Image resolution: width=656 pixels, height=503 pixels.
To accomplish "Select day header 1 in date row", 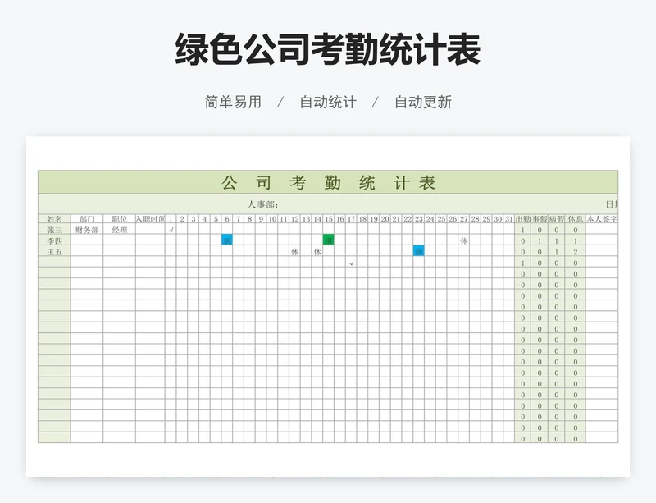I will click(x=171, y=219).
